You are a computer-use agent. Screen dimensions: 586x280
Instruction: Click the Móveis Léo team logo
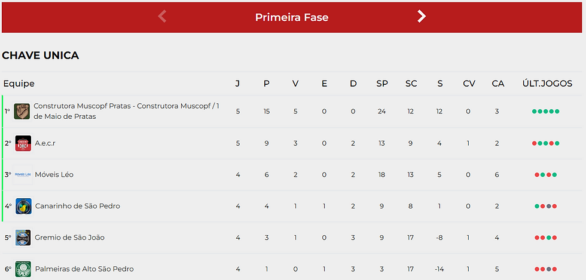(23, 175)
